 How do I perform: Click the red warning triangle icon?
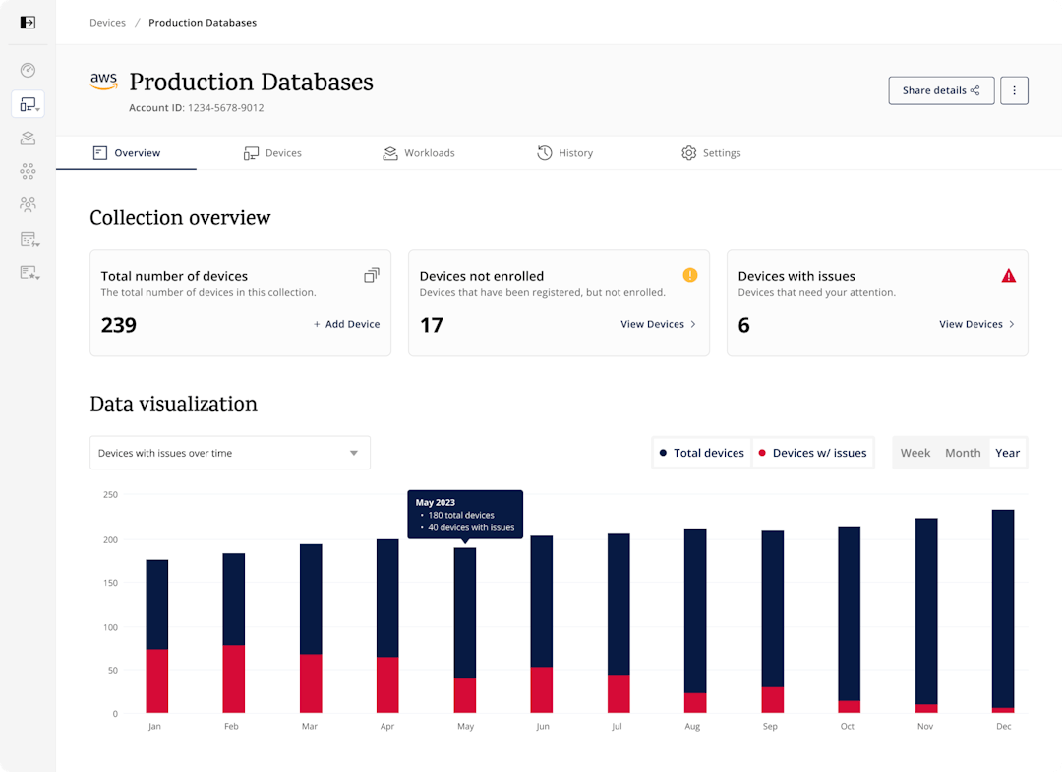coord(1008,276)
